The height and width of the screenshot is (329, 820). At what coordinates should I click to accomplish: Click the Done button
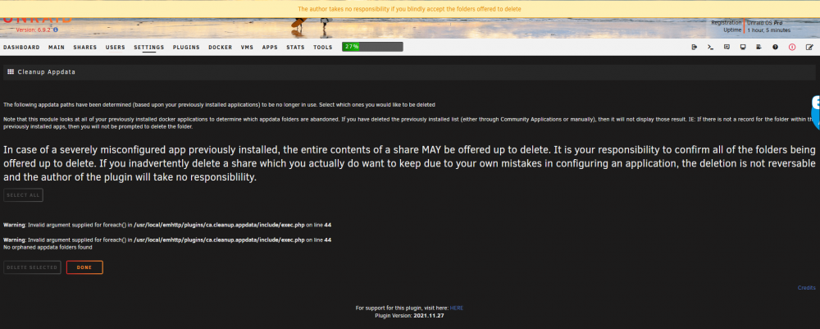point(84,267)
